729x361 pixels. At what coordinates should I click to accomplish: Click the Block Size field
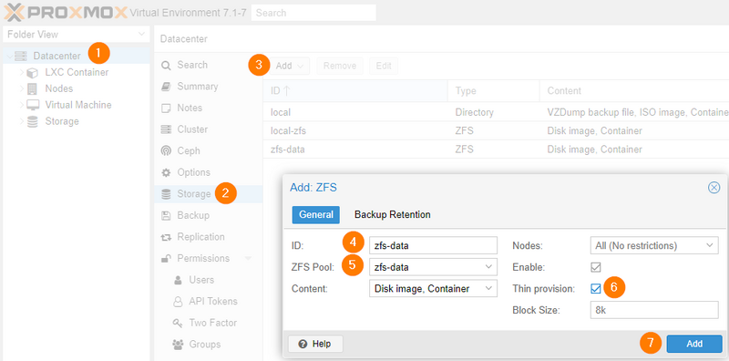654,310
